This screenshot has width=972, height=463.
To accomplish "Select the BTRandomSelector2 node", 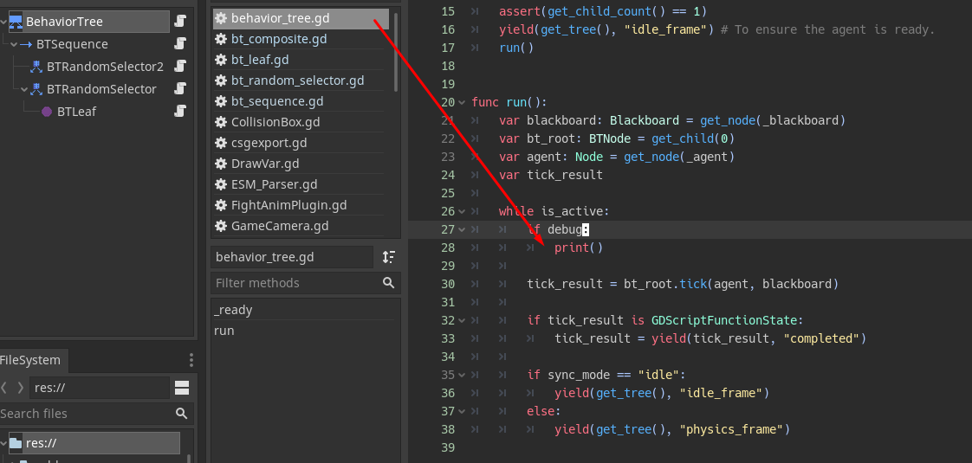I will pos(105,67).
